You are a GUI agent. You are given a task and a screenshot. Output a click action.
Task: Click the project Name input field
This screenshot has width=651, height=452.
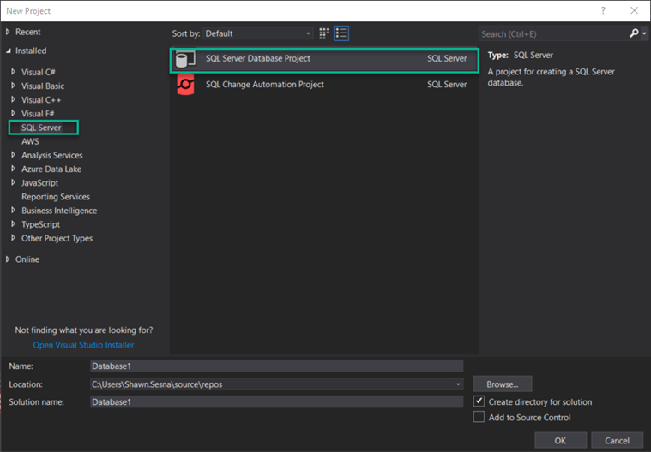pos(276,366)
